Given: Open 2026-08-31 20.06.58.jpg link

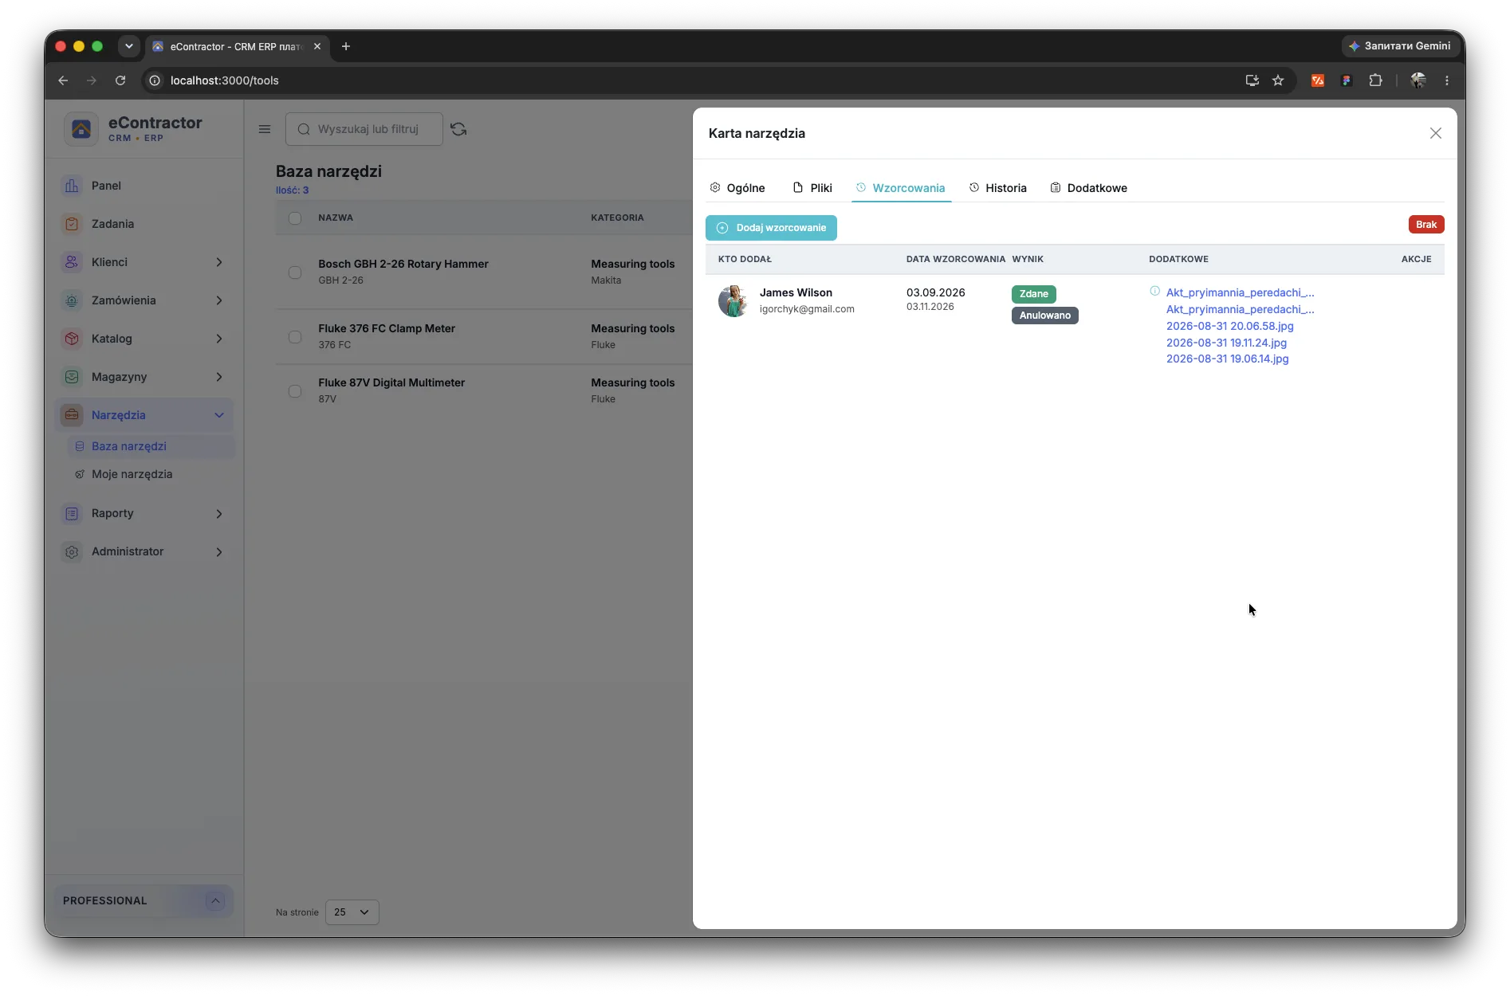Looking at the screenshot, I should click(1229, 326).
